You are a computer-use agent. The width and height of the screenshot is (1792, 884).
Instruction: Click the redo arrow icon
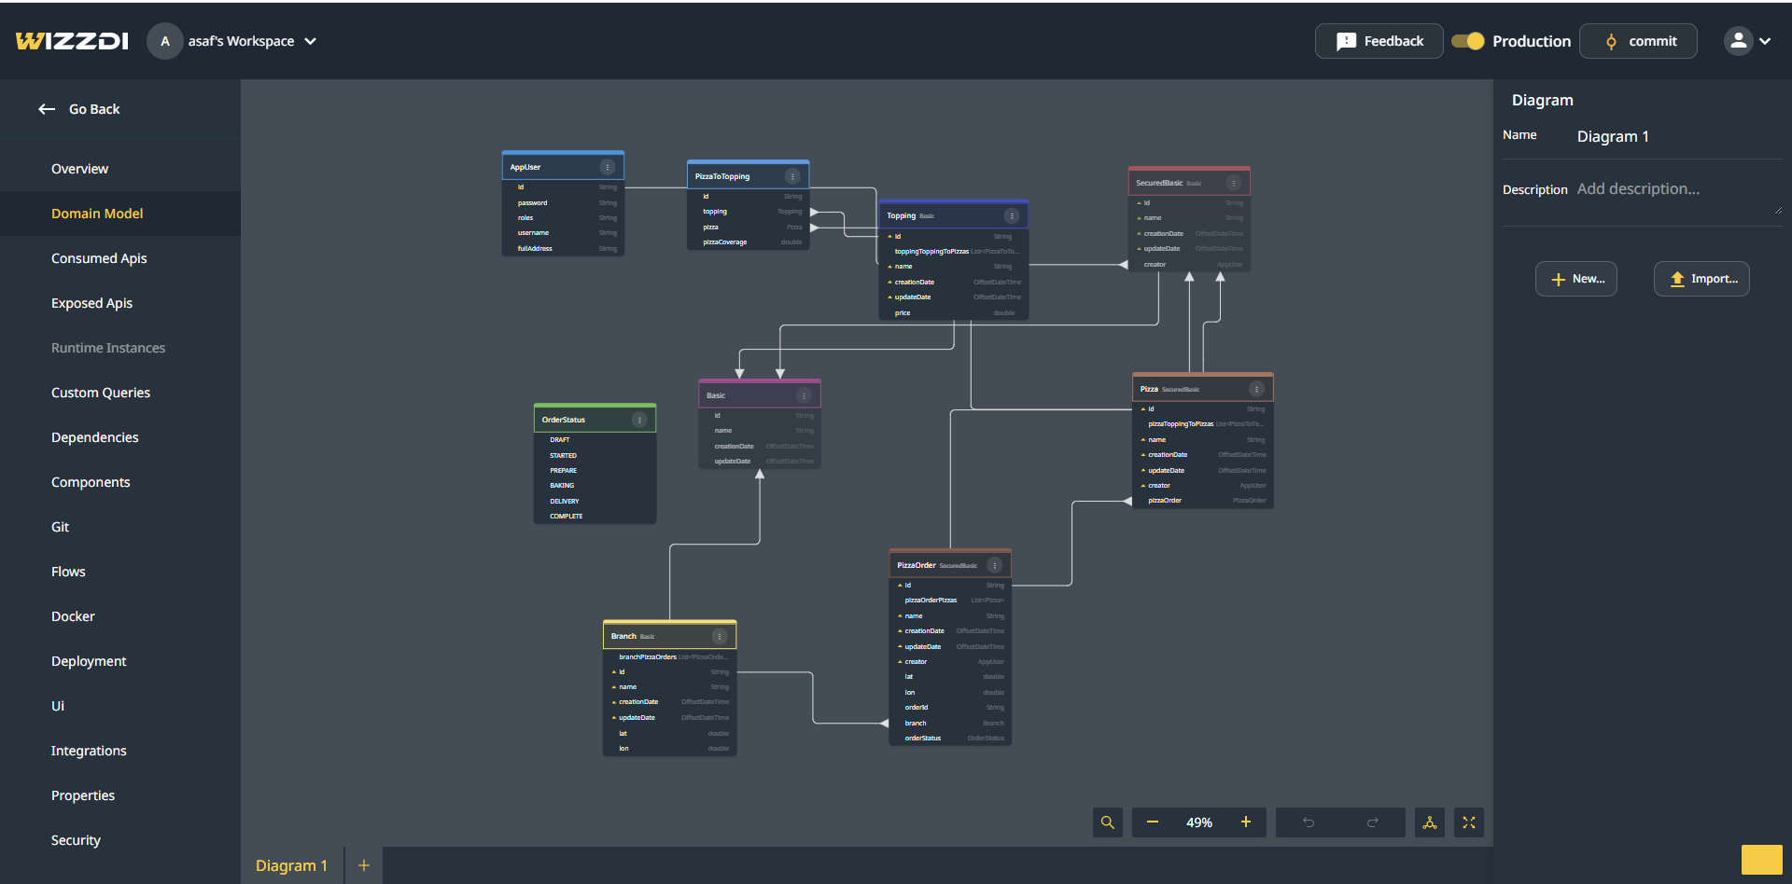tap(1372, 822)
